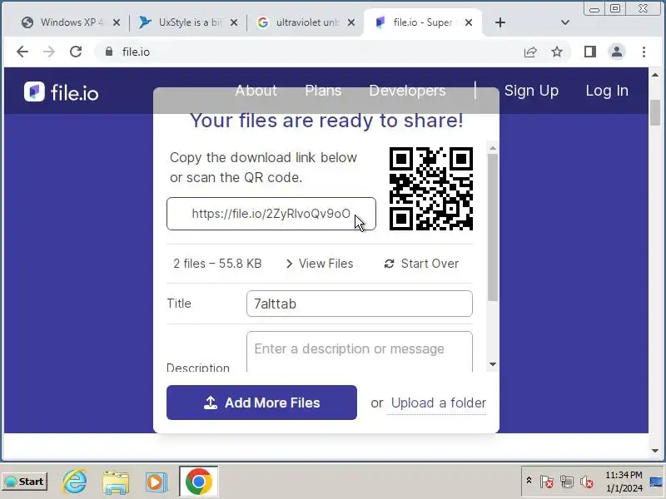The image size is (666, 499).
Task: Click page scrollbar up arrow
Action: point(655,75)
